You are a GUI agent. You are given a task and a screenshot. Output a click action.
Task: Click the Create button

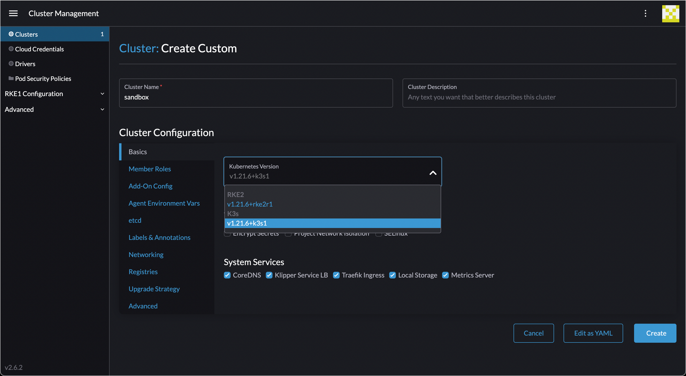tap(655, 333)
